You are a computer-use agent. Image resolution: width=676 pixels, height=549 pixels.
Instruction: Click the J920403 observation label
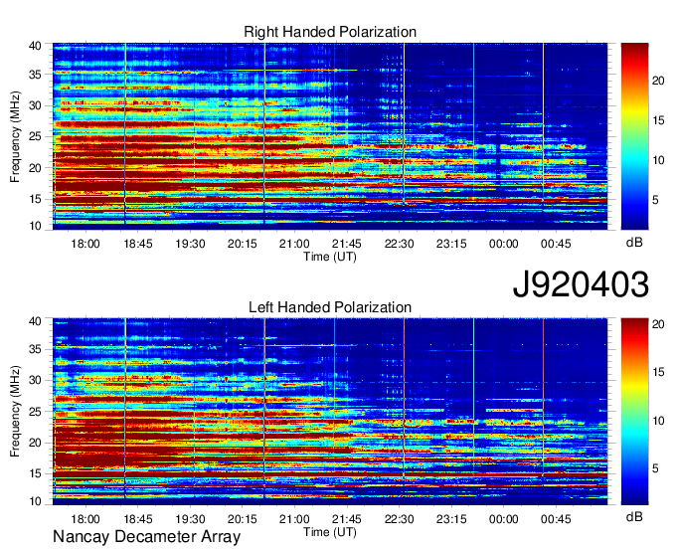[581, 284]
